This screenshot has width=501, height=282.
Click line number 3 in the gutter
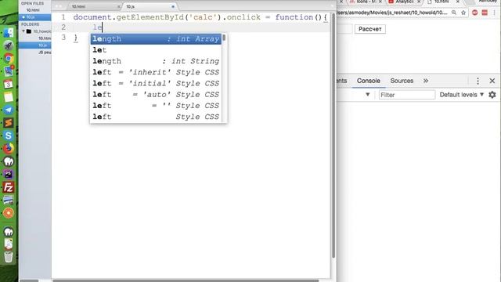(x=63, y=38)
